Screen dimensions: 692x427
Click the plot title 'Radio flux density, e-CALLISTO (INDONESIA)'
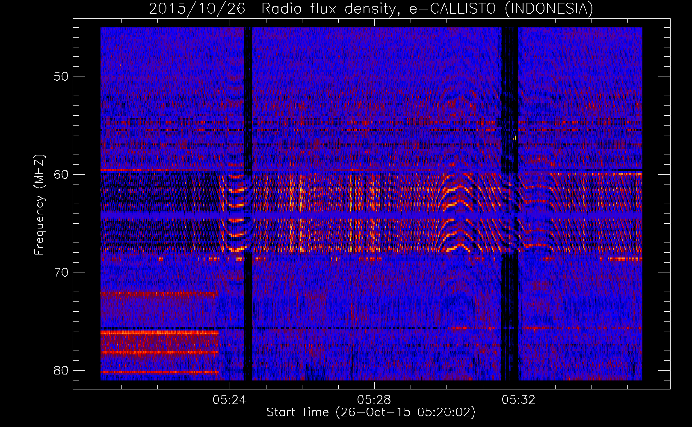[x=427, y=9]
